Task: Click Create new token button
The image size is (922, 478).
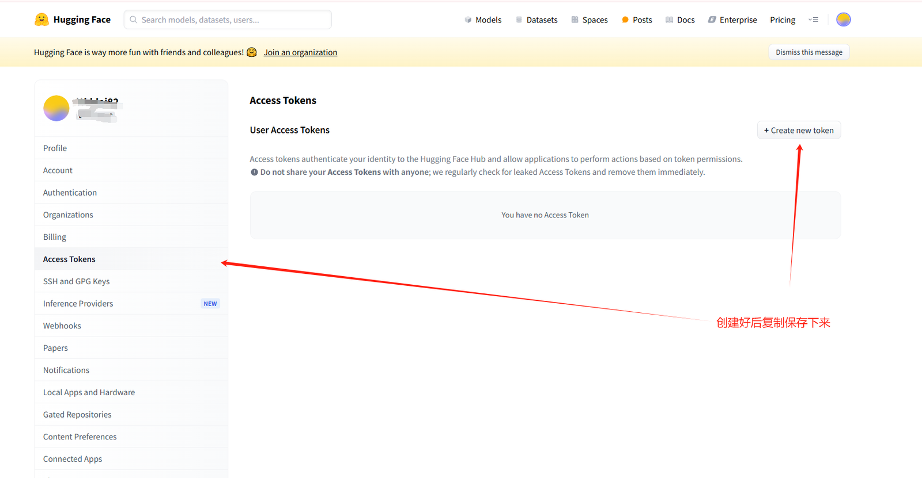Action: [x=799, y=130]
